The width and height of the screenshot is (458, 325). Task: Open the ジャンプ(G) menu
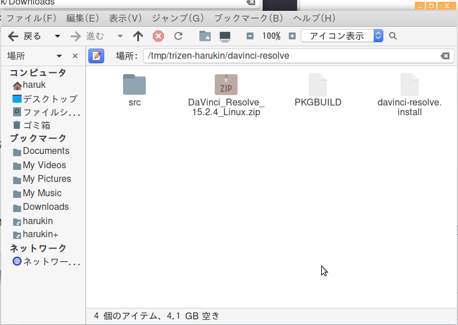[x=178, y=18]
